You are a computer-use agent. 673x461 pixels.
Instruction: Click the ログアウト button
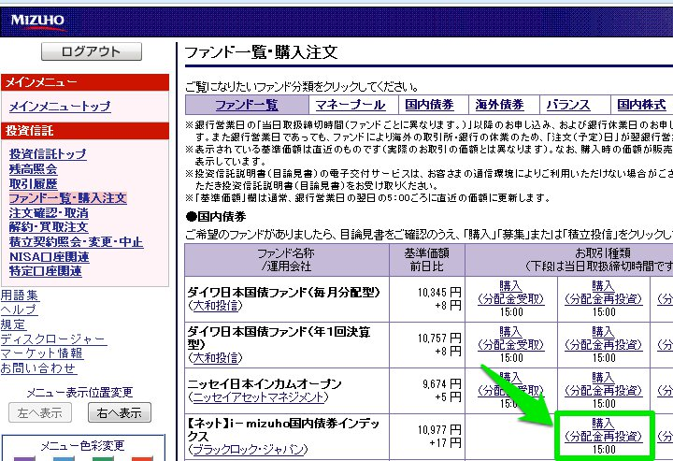(92, 51)
